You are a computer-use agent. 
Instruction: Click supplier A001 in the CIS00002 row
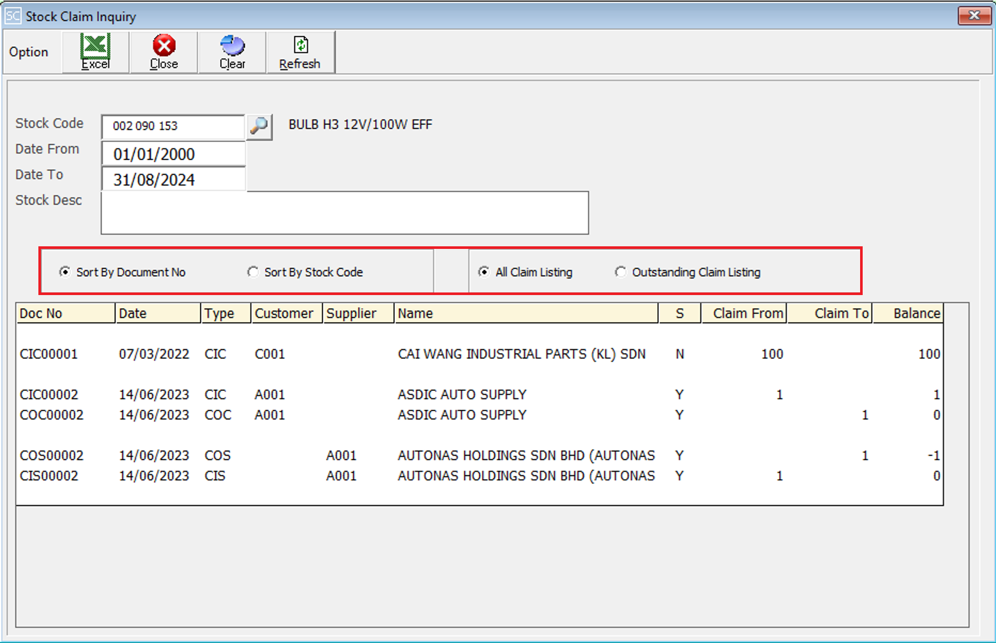coord(341,476)
